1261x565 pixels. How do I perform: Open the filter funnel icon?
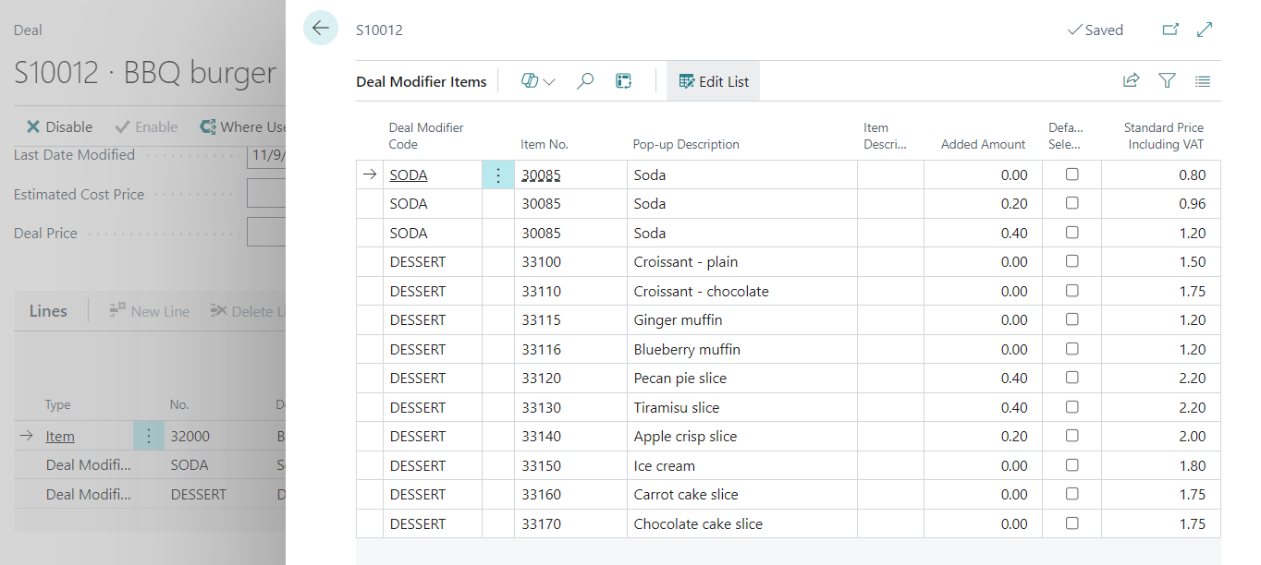pyautogui.click(x=1167, y=81)
